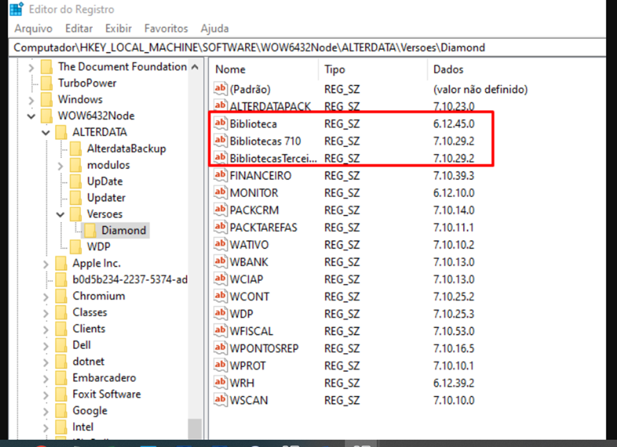Click the MONITOR string value icon

click(x=221, y=192)
